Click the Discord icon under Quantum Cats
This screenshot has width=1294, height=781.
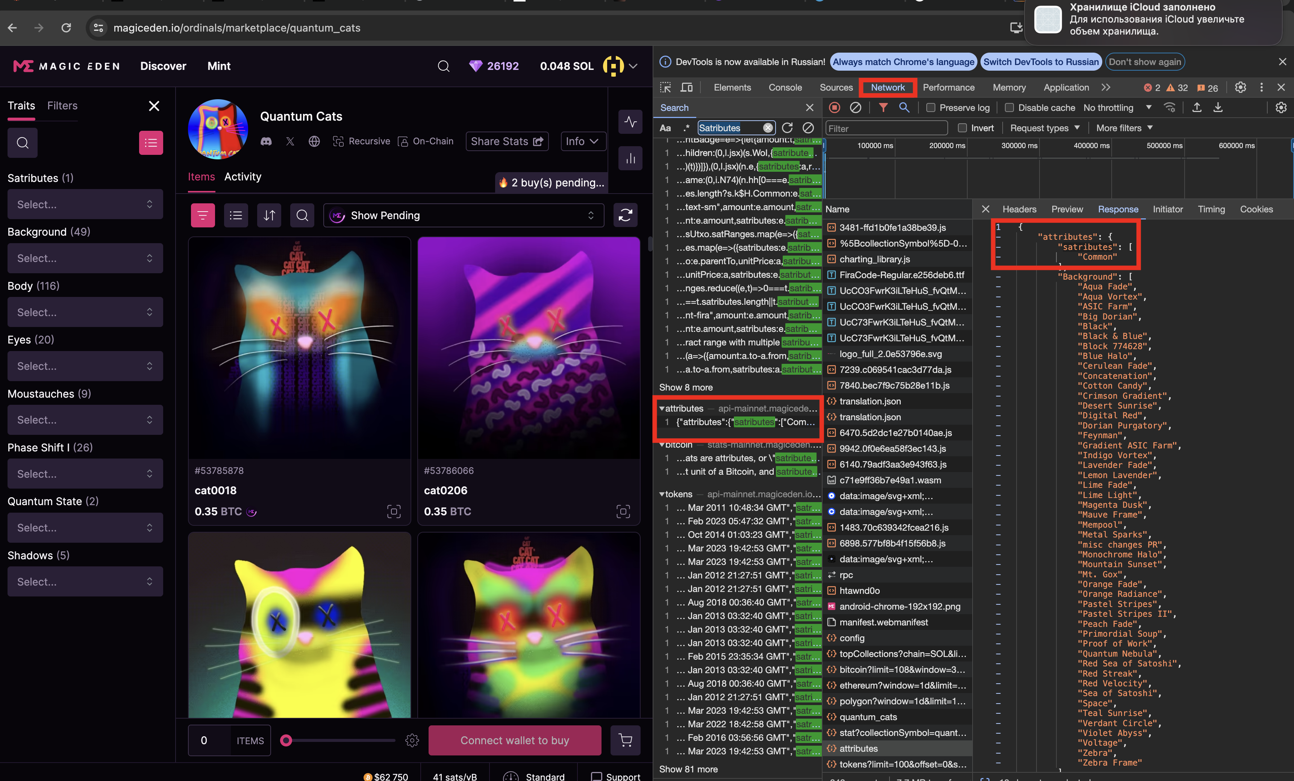[266, 141]
